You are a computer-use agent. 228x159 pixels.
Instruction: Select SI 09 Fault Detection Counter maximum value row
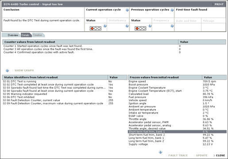coord(65,103)
